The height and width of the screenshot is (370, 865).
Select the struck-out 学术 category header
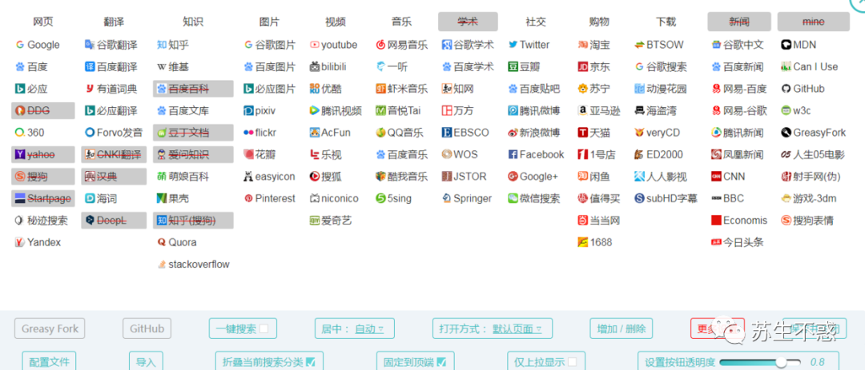click(x=468, y=22)
